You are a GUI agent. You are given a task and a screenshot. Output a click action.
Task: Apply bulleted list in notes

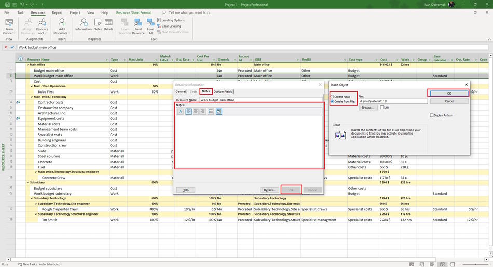pos(211,112)
